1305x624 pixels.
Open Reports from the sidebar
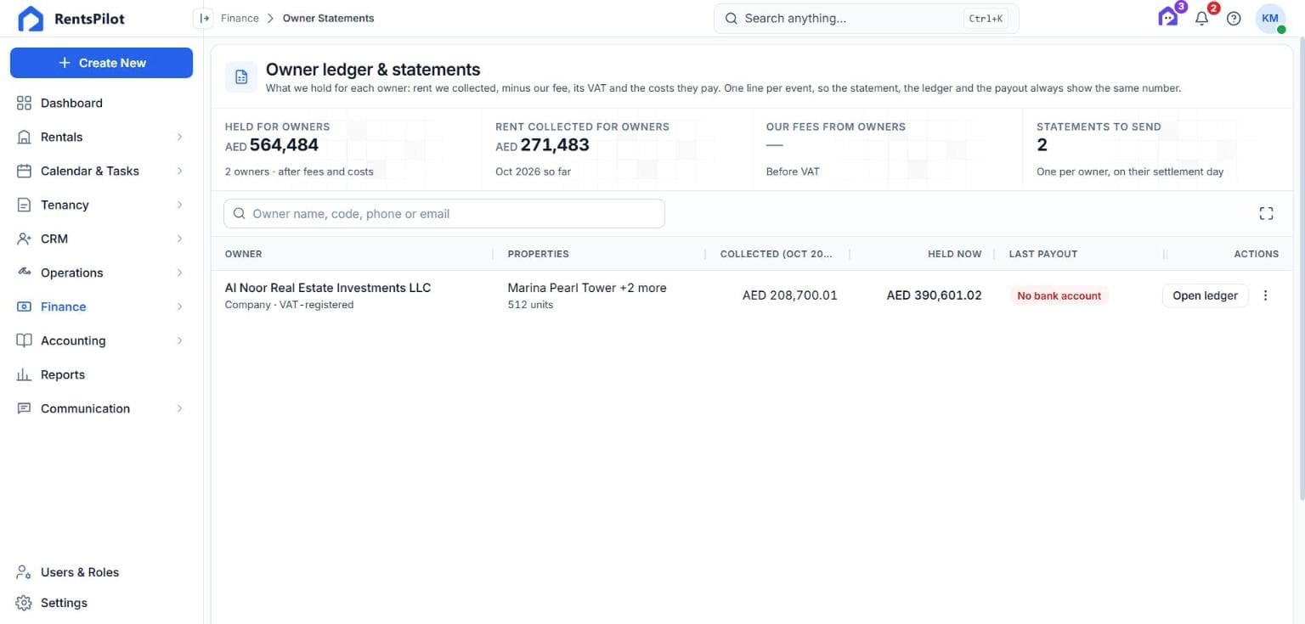point(101,374)
